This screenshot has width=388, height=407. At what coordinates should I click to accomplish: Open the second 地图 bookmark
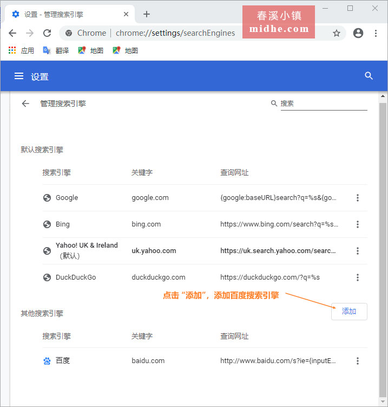click(125, 50)
